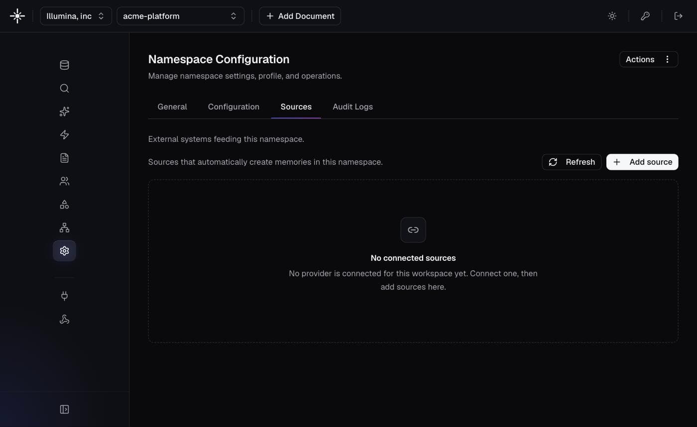
Task: Click the Refresh button
Action: pos(572,162)
